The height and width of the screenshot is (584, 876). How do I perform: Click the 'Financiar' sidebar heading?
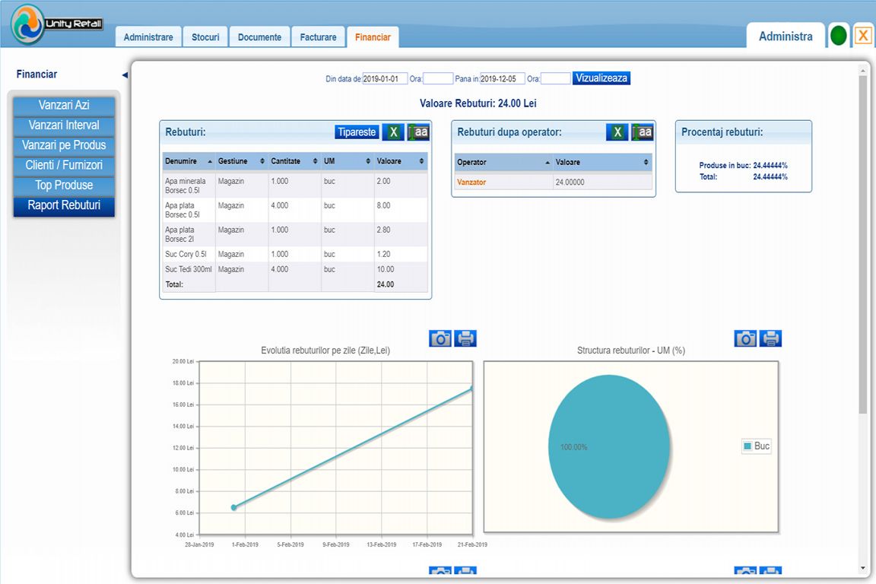pyautogui.click(x=36, y=75)
